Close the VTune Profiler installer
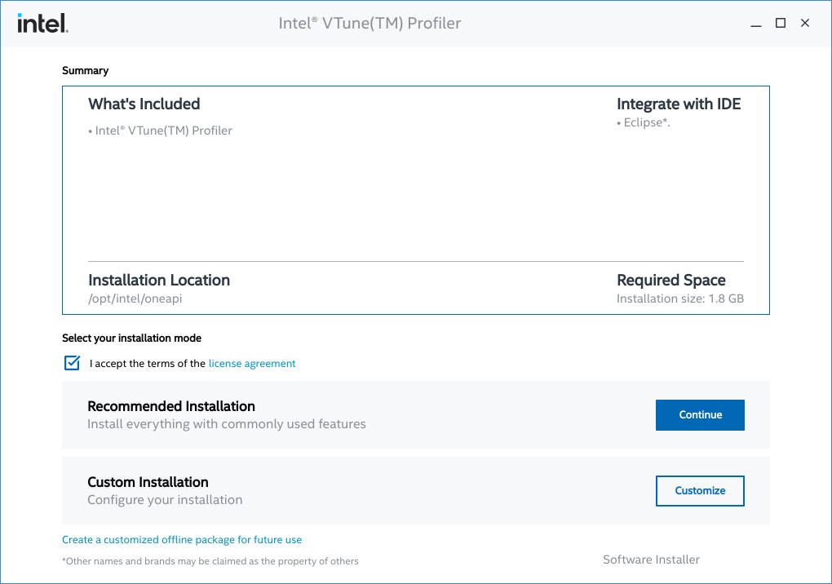This screenshot has height=584, width=832. pyautogui.click(x=805, y=23)
